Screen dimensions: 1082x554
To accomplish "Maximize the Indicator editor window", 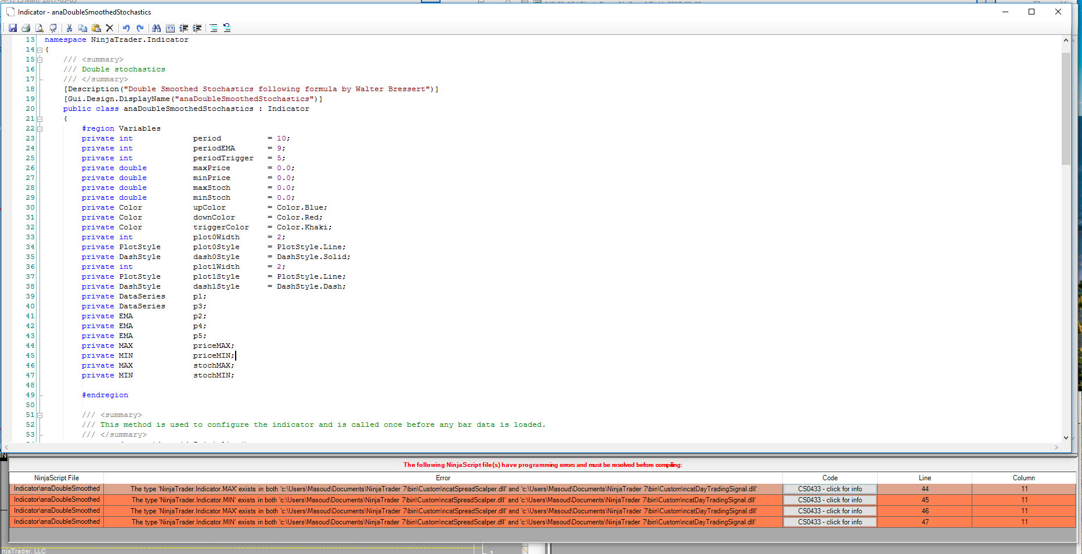I will point(1031,12).
